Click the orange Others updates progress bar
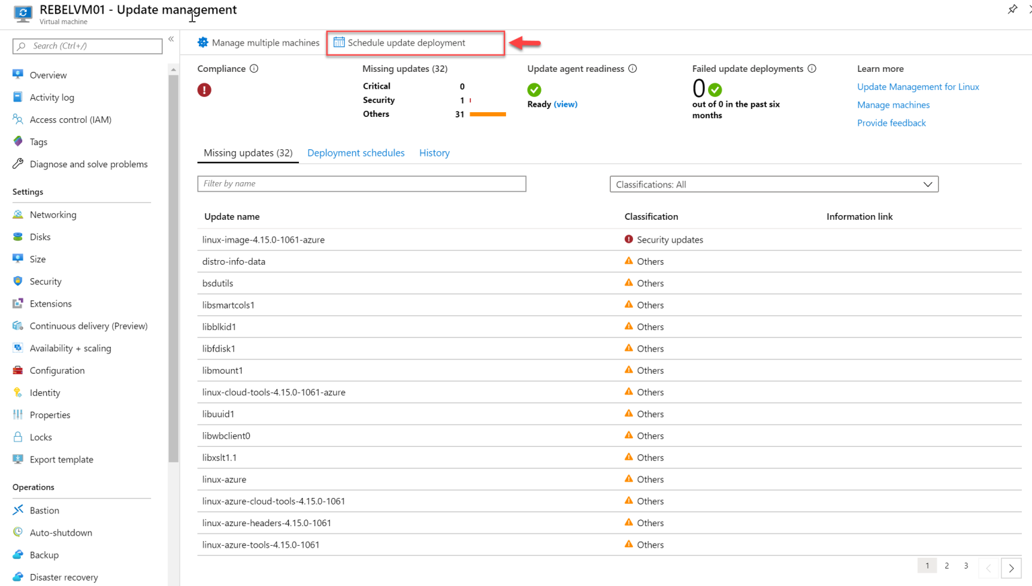Viewport: 1032px width, 586px height. click(488, 114)
